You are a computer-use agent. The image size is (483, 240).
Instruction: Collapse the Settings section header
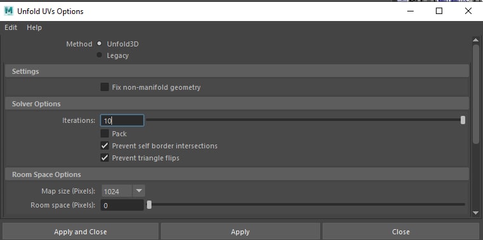237,71
